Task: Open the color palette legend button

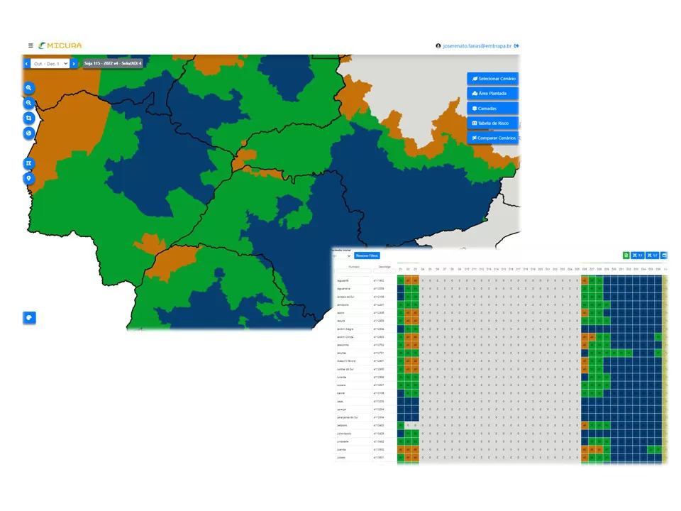Action: (29, 318)
